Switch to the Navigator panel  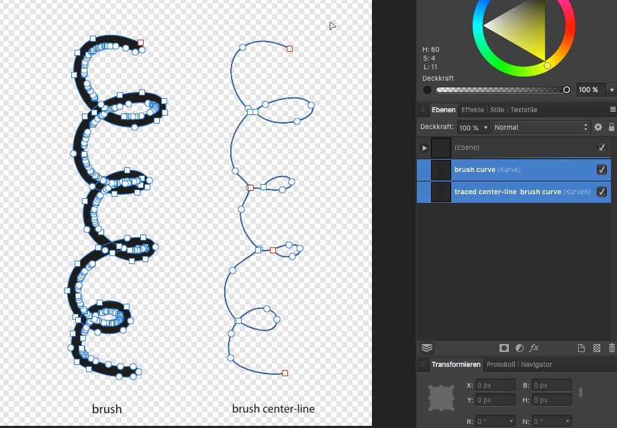tap(536, 364)
